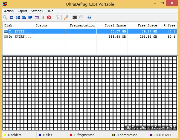Click the Free Space column header
180x140 pixels.
point(143,25)
